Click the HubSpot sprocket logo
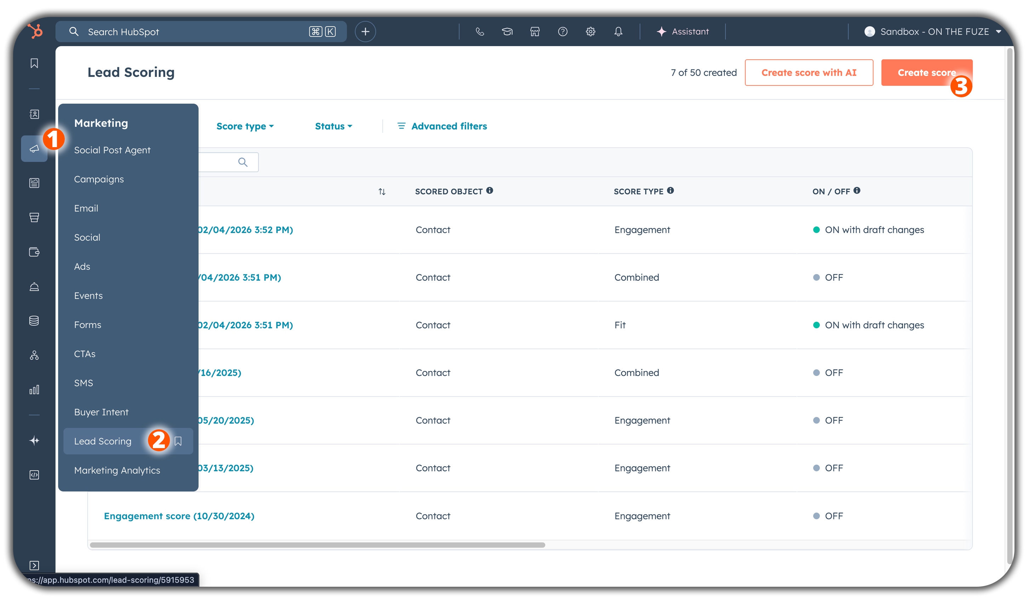Image resolution: width=1028 pixels, height=603 pixels. click(x=35, y=31)
